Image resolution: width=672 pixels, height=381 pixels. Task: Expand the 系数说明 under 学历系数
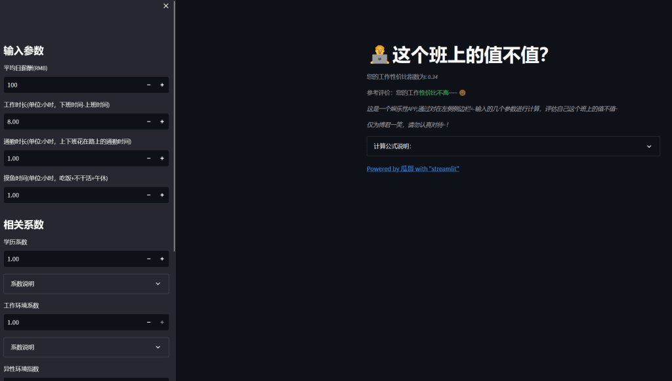86,283
